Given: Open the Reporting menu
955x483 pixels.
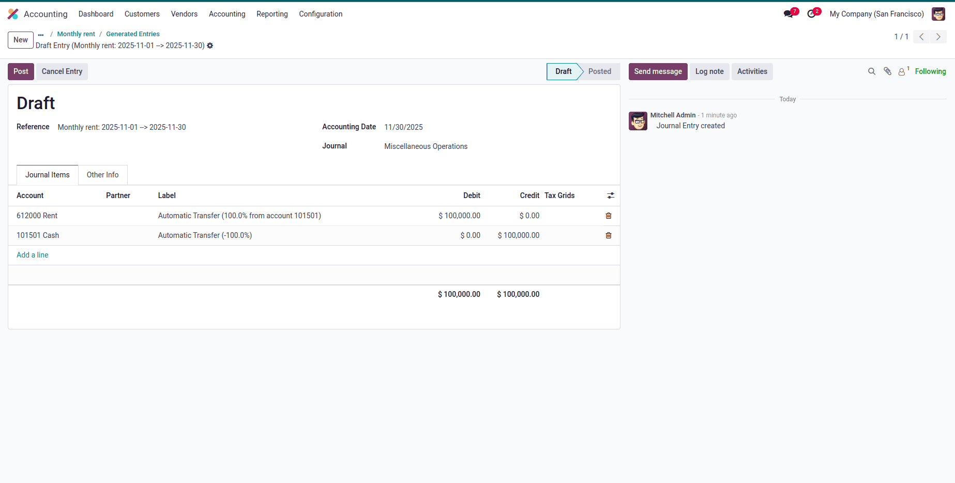Looking at the screenshot, I should [272, 14].
